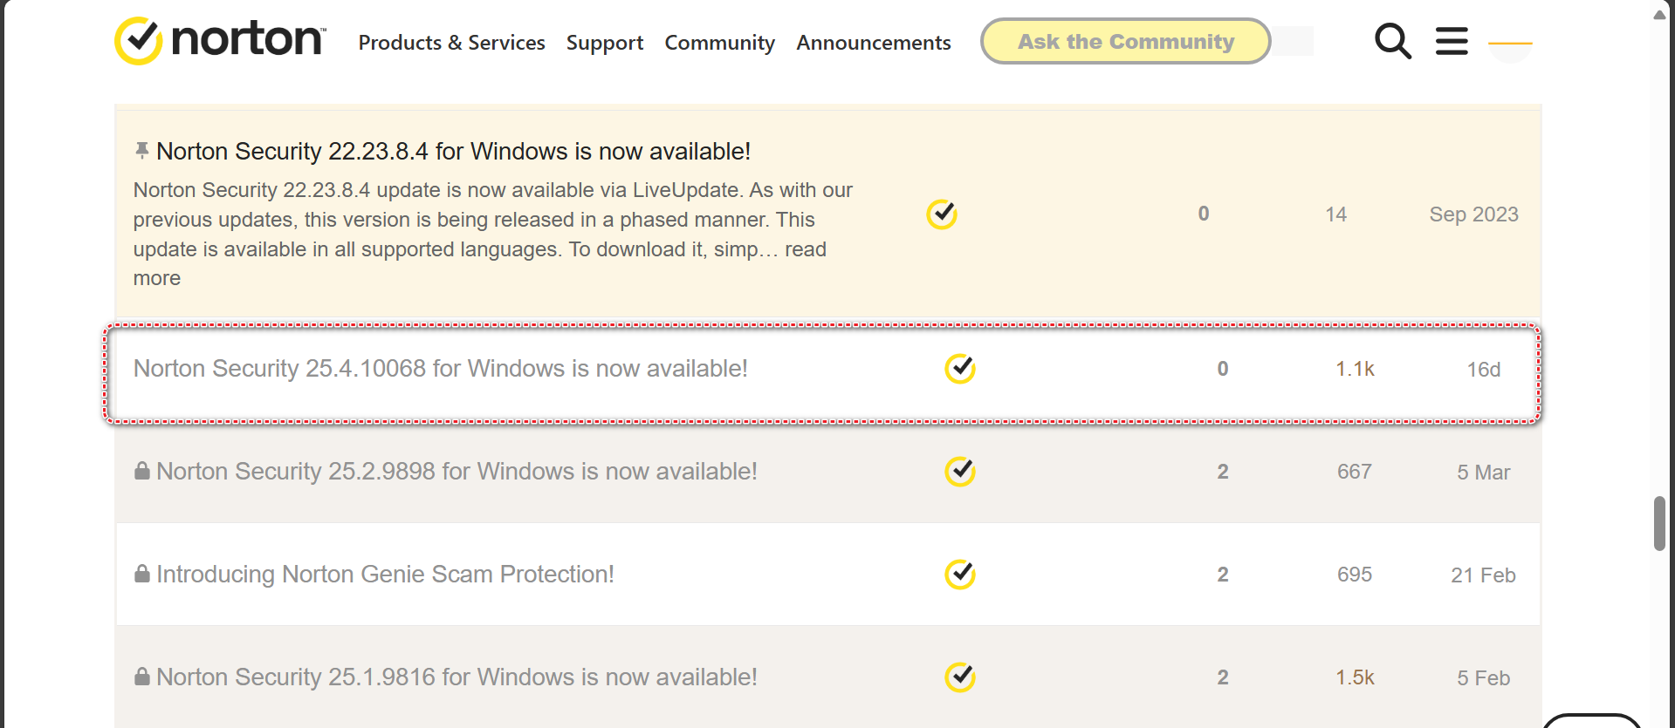Click the 667 views count
This screenshot has height=728, width=1675.
pos(1355,472)
